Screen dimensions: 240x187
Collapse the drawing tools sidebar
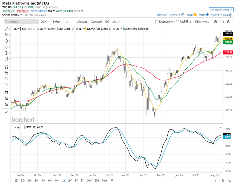(x=6, y=112)
